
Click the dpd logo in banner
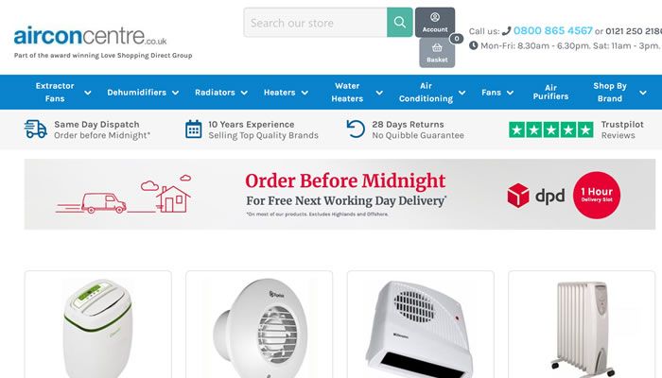click(536, 196)
